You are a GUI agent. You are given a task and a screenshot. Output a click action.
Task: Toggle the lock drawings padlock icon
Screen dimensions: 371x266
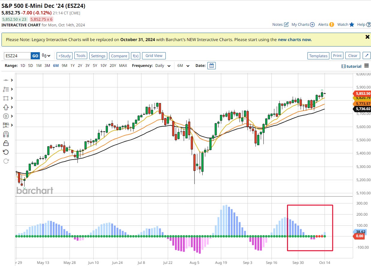6,143
